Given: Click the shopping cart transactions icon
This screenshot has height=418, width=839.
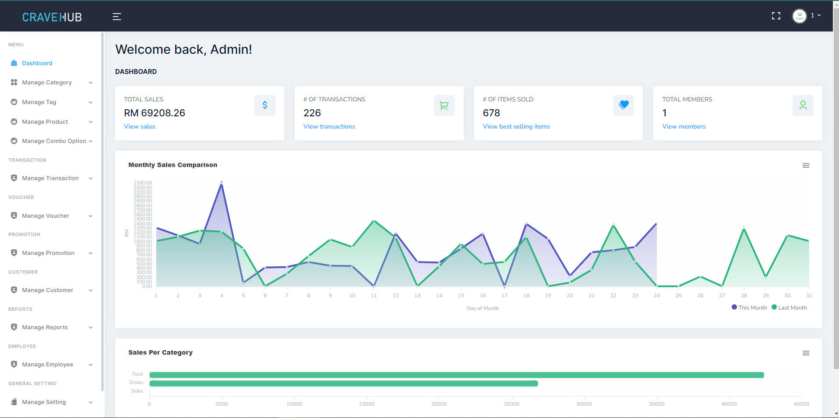Looking at the screenshot, I should point(444,105).
